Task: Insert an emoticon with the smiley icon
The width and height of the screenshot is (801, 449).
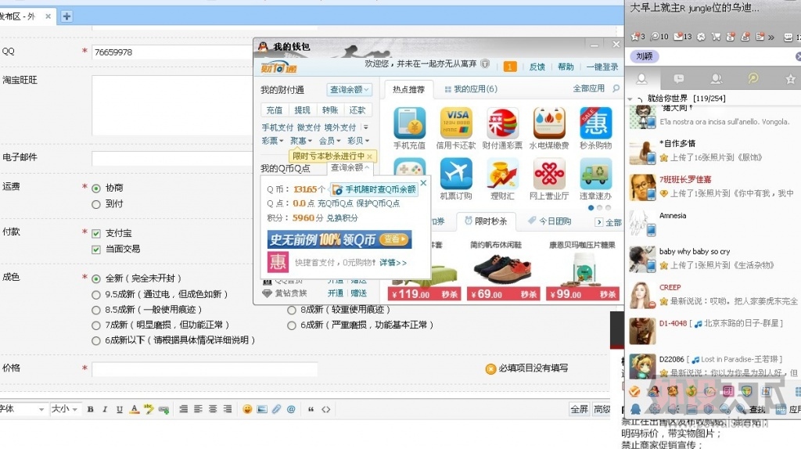Action: [x=247, y=409]
